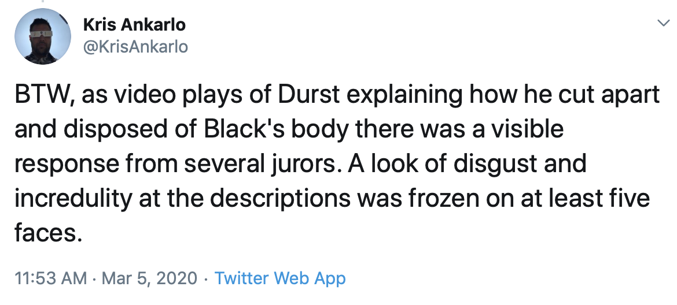Screen dimensions: 677x305
Task: Open the @KrisAnkarlo handle profile
Action: [x=135, y=47]
